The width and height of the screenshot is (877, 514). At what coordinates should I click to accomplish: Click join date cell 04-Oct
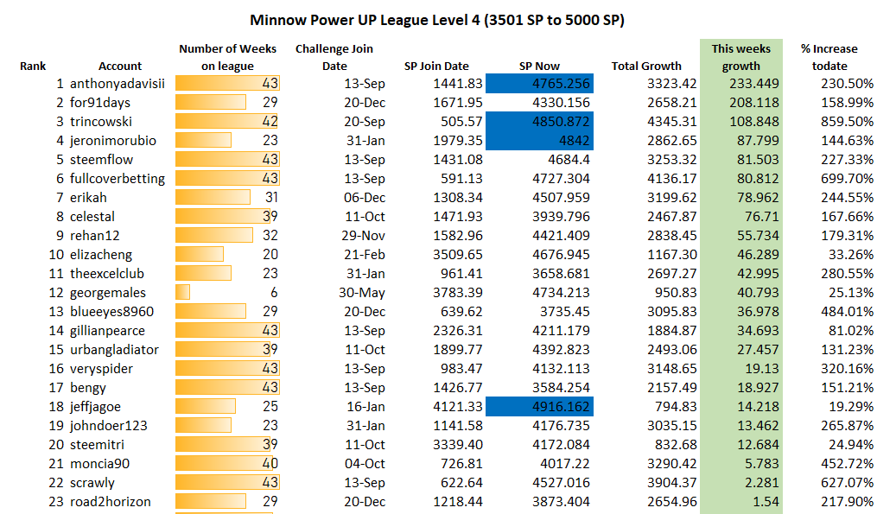[365, 464]
